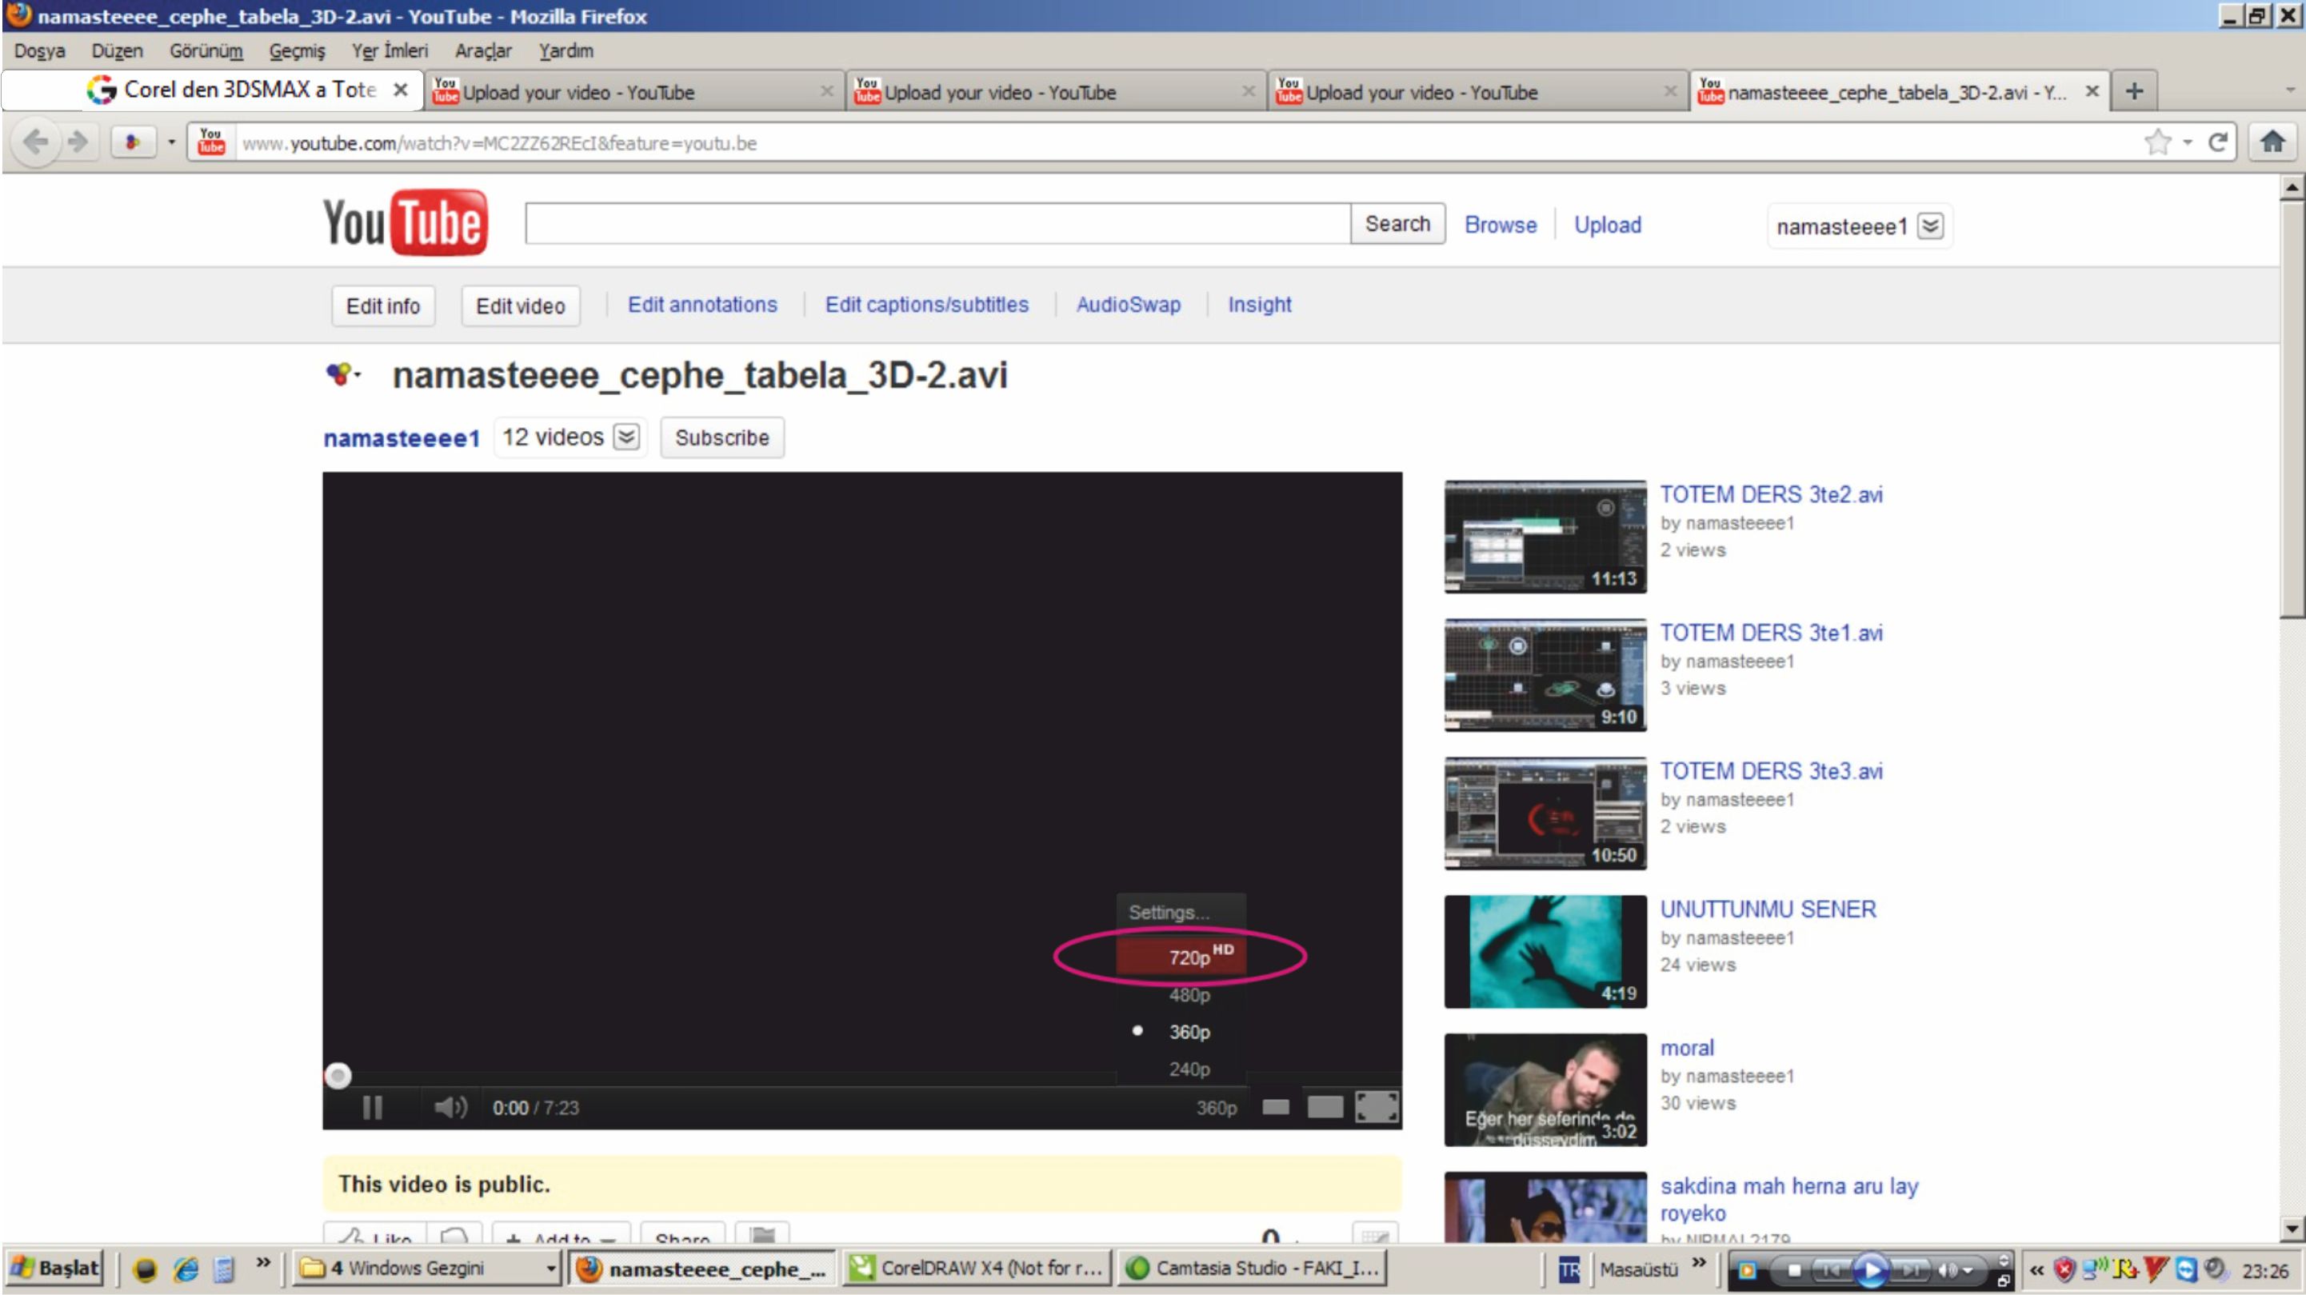Expand the 12 videos dropdown
This screenshot has width=2306, height=1295.
click(626, 437)
